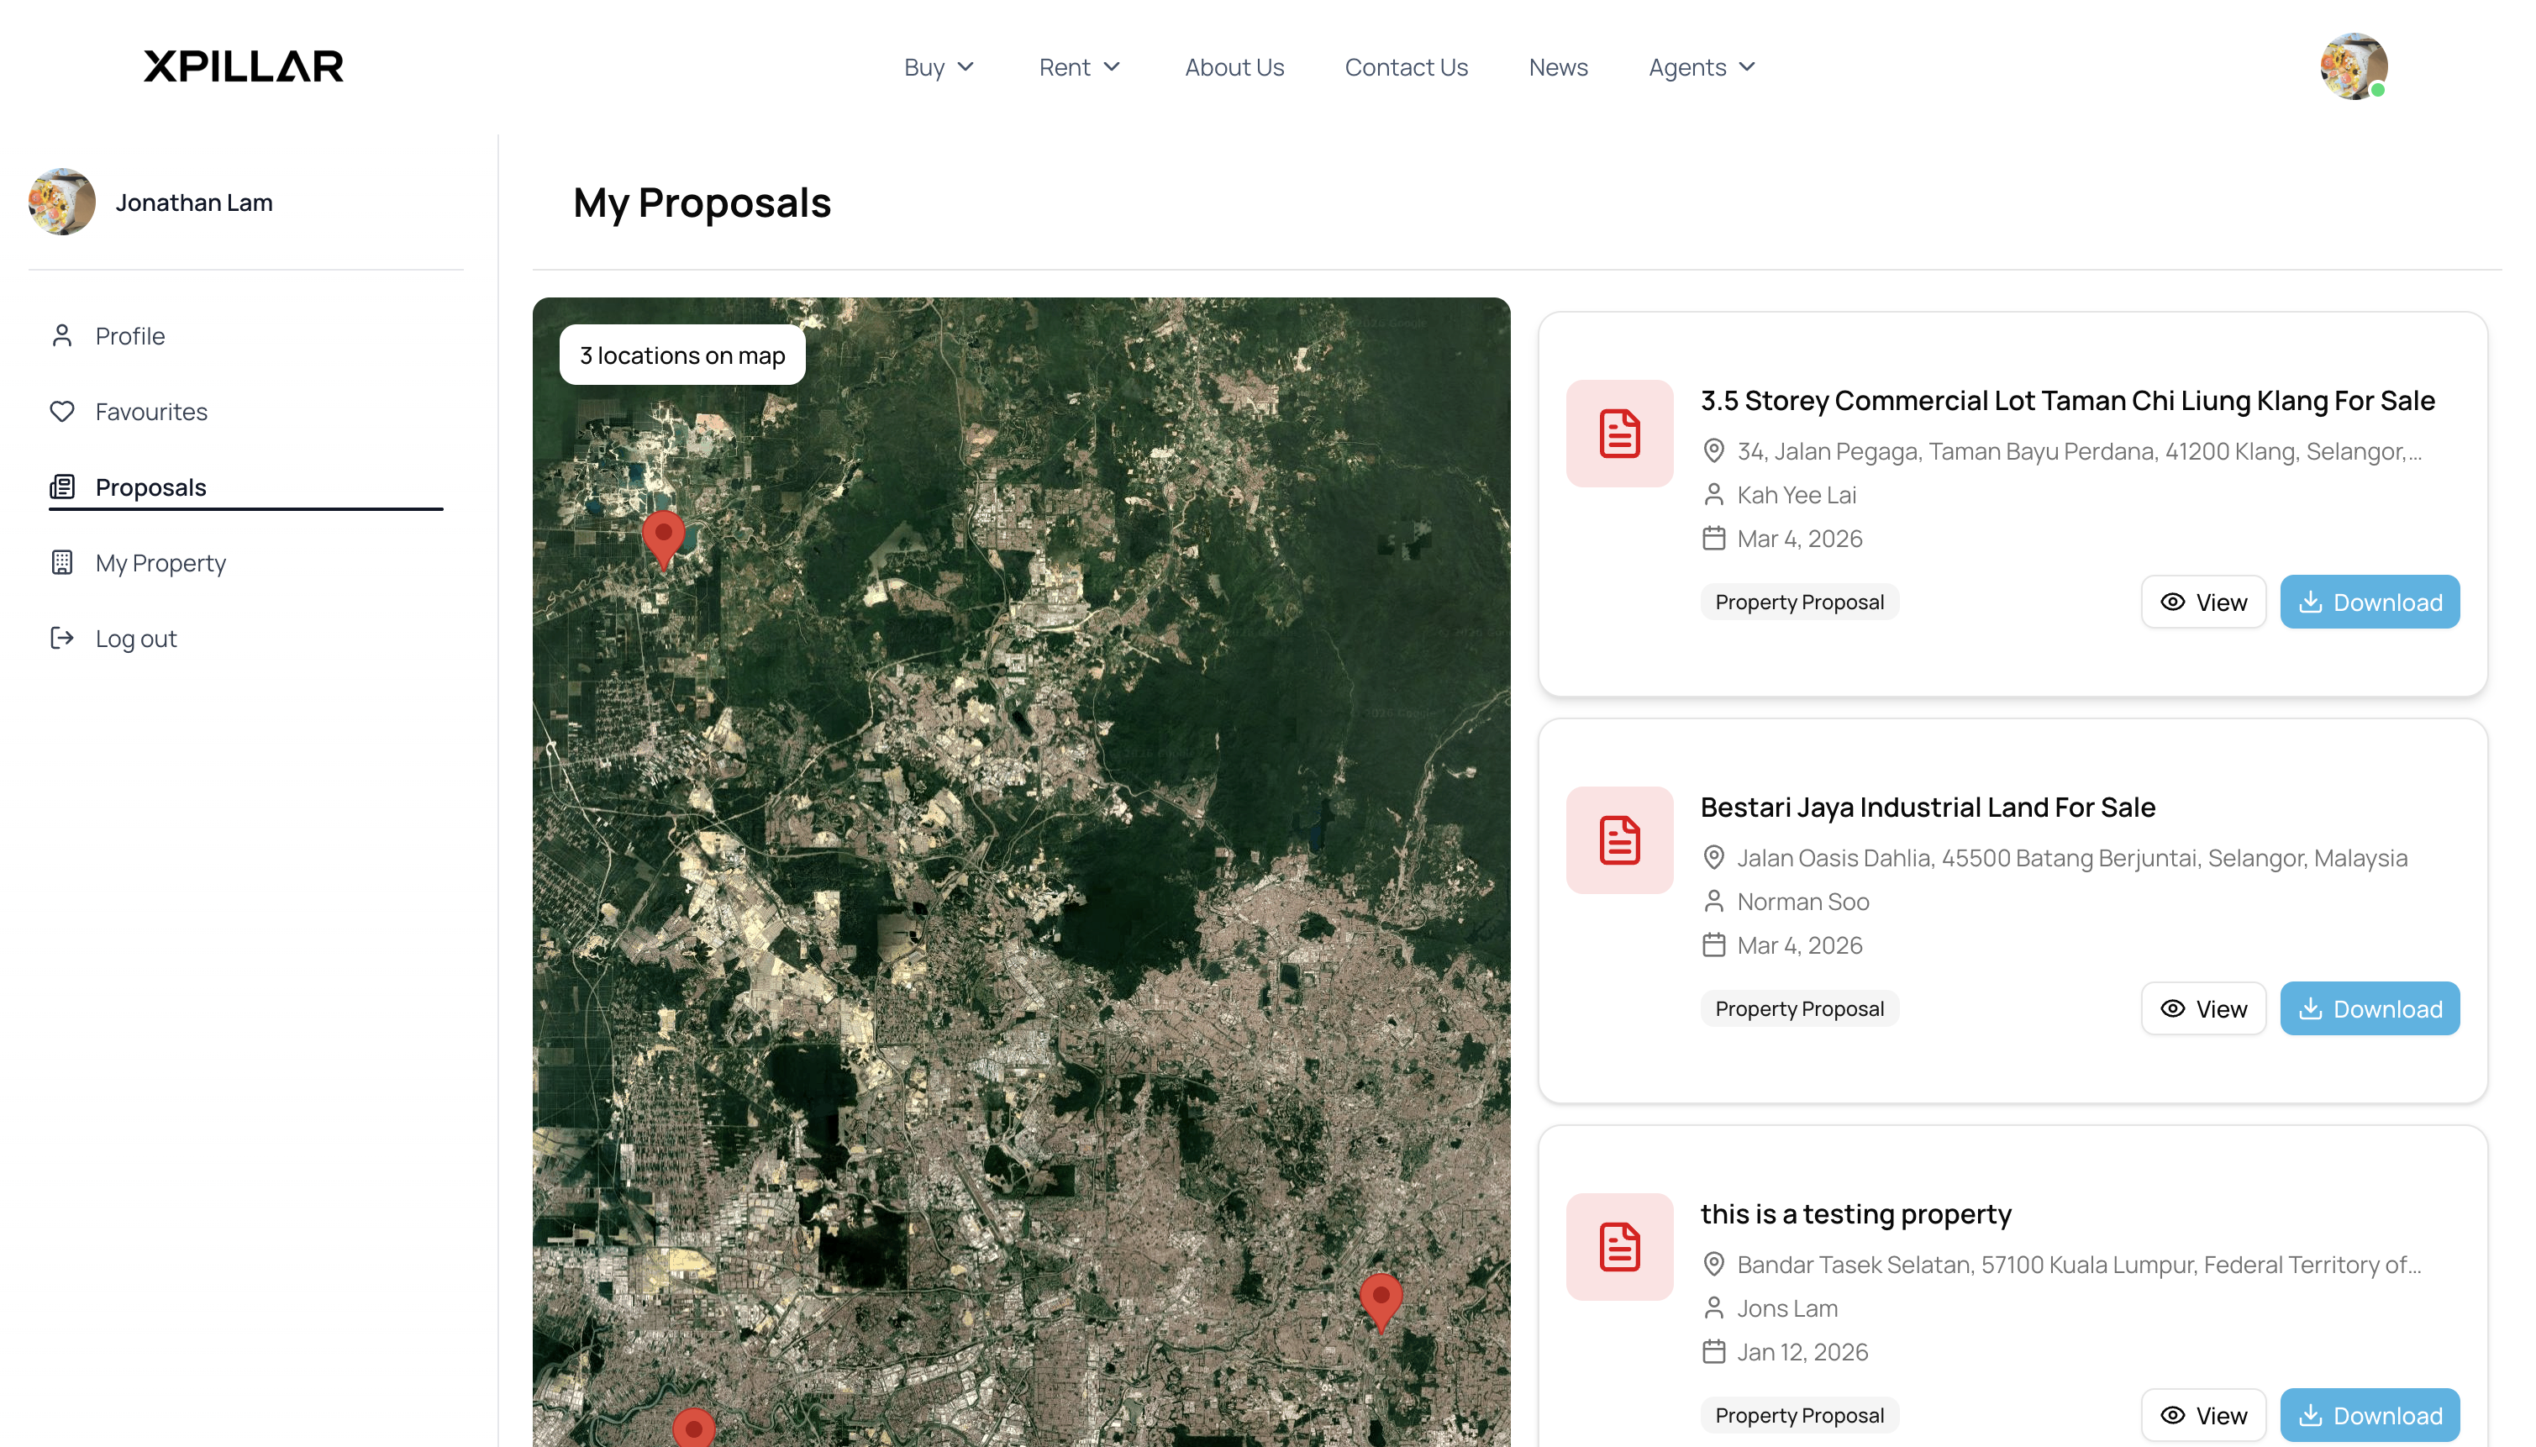Open the user avatar menu in header
This screenshot has width=2536, height=1447.
pyautogui.click(x=2353, y=66)
